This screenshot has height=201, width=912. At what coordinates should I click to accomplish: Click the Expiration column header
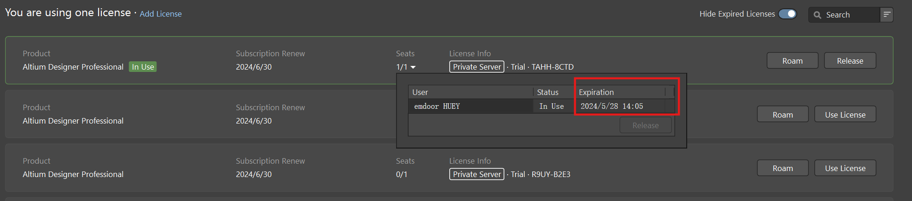click(x=620, y=92)
